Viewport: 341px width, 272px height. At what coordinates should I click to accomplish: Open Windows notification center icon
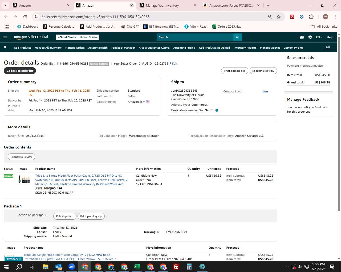[332, 267]
